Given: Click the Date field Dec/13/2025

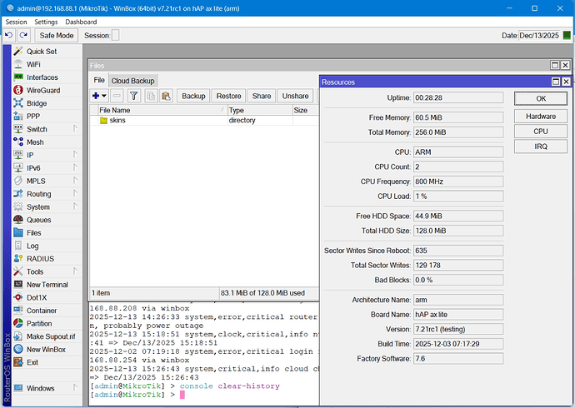Looking at the screenshot, I should coord(539,36).
